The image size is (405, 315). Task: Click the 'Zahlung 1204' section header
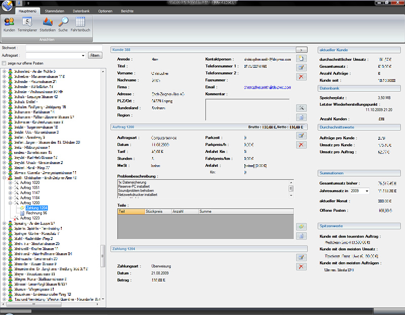[x=209, y=249]
